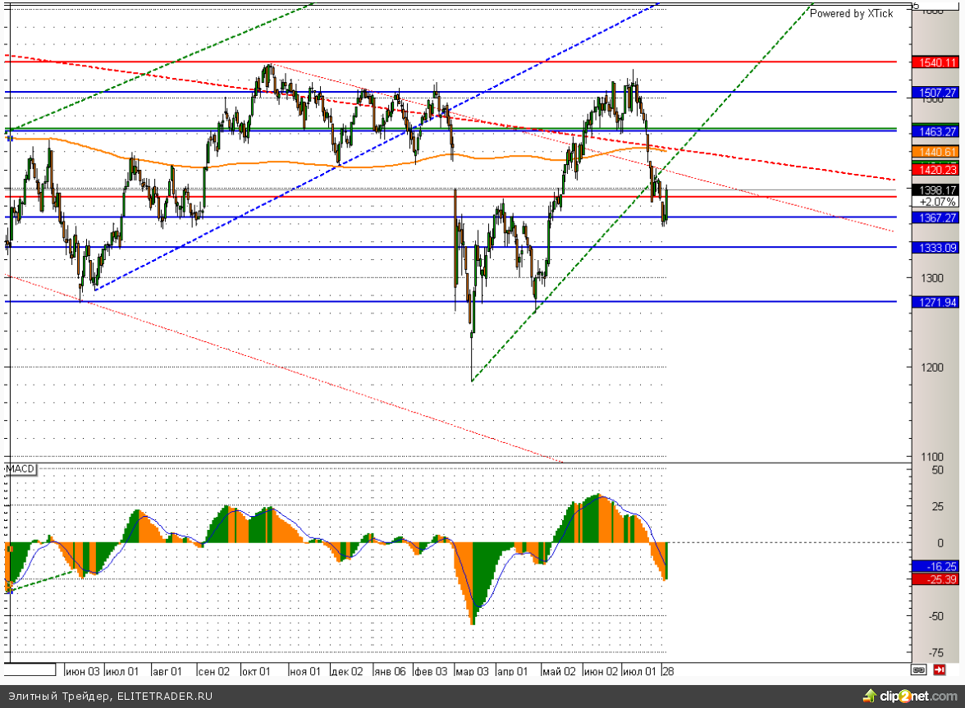Click the 1200 price axis tick
Viewport: 965px width, 708px height.
click(932, 368)
